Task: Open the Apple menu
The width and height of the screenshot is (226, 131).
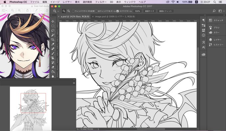Action: [x=5, y=2]
